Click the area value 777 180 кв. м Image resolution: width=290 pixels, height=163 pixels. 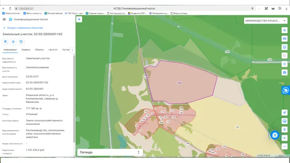coord(34,108)
